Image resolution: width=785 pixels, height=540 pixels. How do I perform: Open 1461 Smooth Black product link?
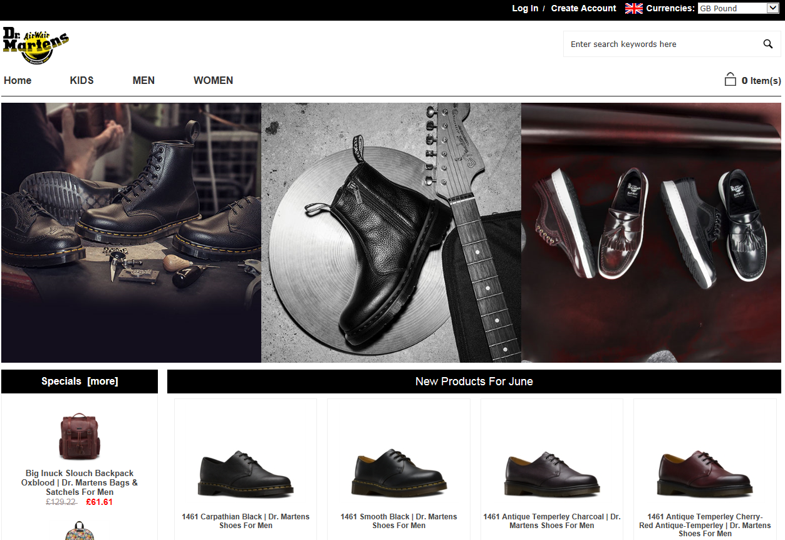pos(399,521)
